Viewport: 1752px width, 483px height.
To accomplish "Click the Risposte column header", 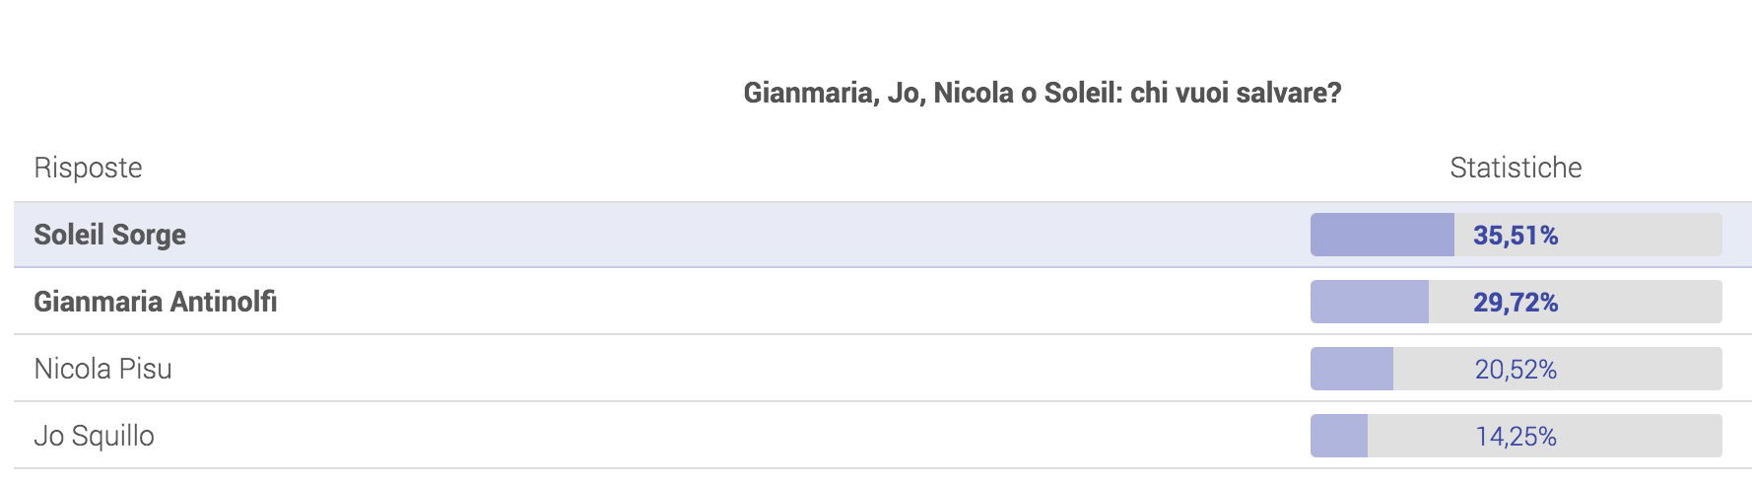I will pyautogui.click(x=88, y=168).
